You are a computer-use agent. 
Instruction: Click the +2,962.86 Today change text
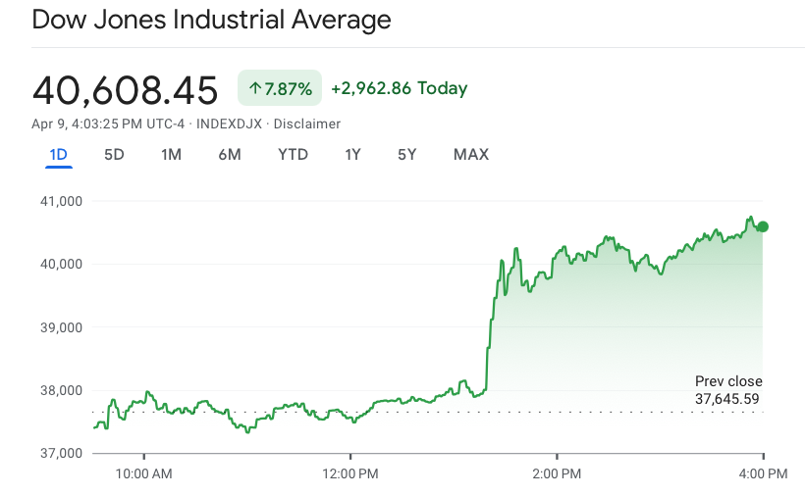click(399, 88)
